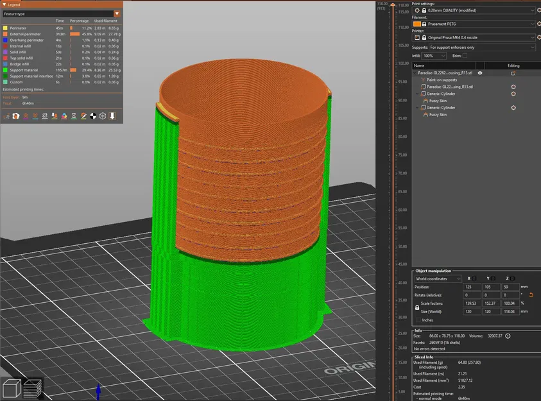Screen dimensions: 541x401
Task: Open settings for the first Generic-Cylinder
Action: 513,94
